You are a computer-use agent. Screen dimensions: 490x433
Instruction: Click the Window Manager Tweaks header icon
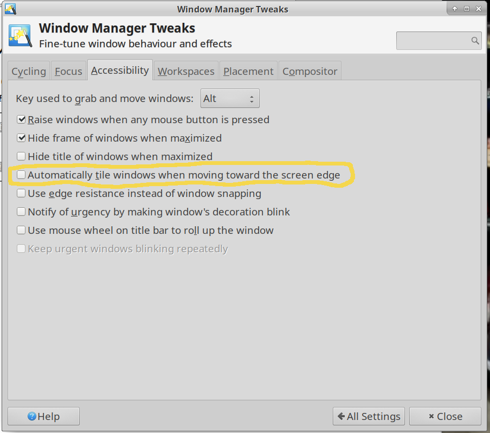click(x=20, y=36)
